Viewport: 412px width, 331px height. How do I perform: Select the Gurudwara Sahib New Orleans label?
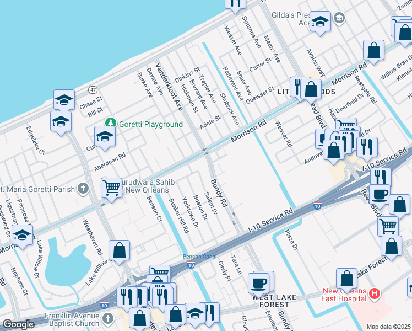[x=148, y=186]
